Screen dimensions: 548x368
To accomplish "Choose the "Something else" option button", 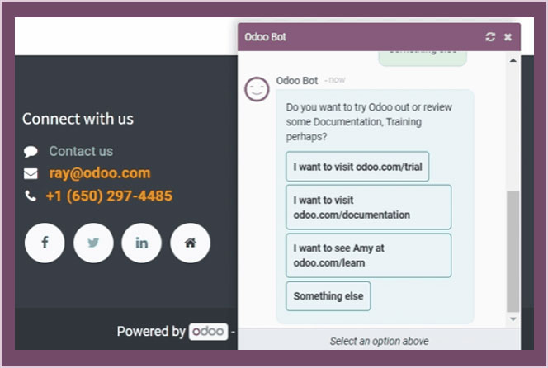I will (x=328, y=296).
